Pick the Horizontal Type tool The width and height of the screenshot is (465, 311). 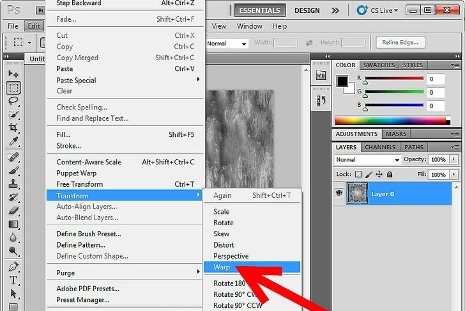tap(13, 281)
